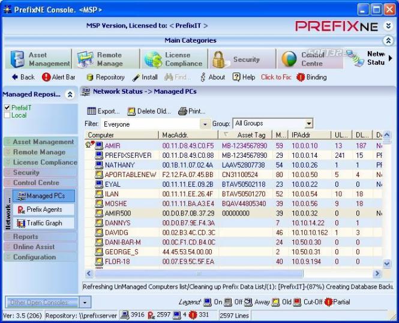Expand Asset Management sidebar section

tap(41, 142)
